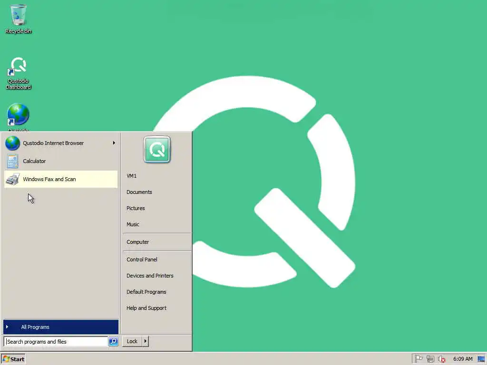487x365 pixels.
Task: Open the Recycle Bin desktop icon
Action: click(19, 19)
